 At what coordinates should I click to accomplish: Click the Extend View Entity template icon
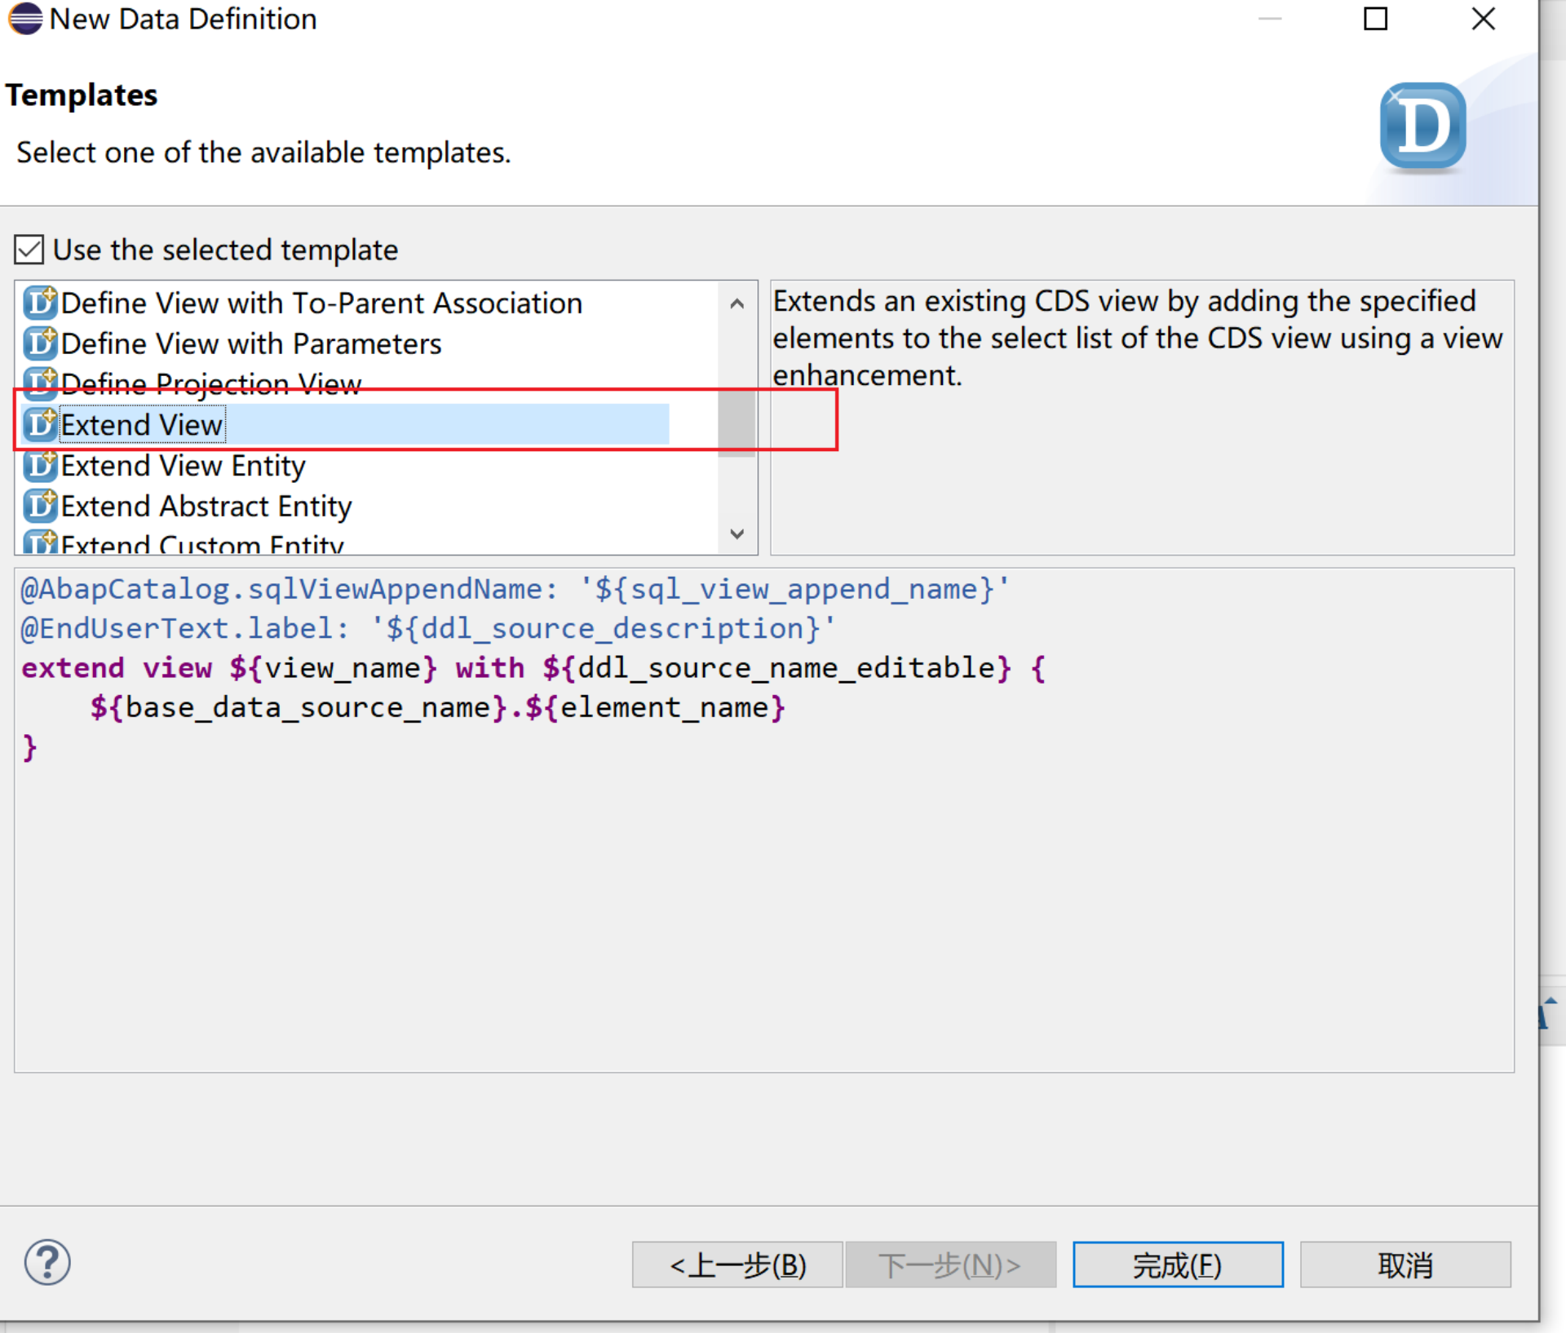[40, 466]
